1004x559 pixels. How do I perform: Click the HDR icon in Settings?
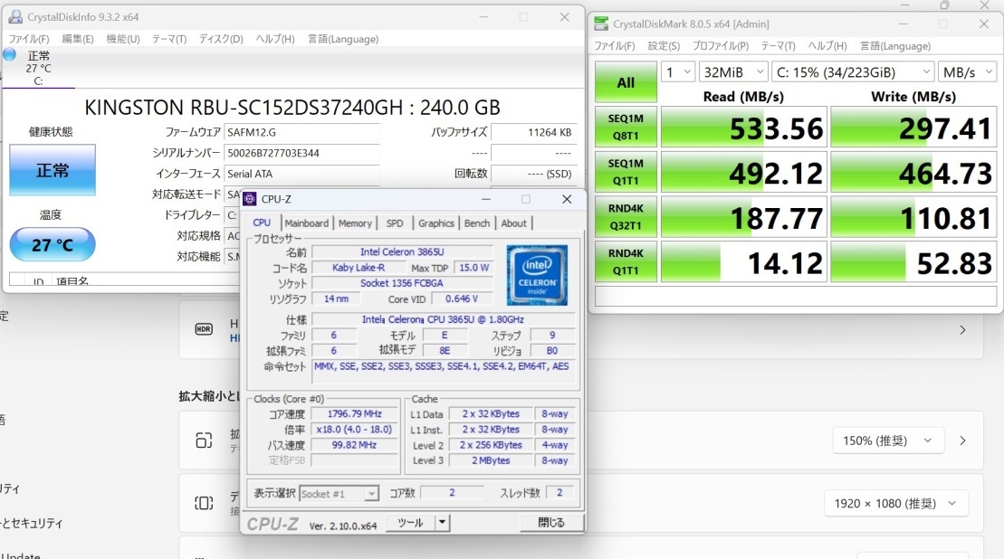pyautogui.click(x=204, y=328)
